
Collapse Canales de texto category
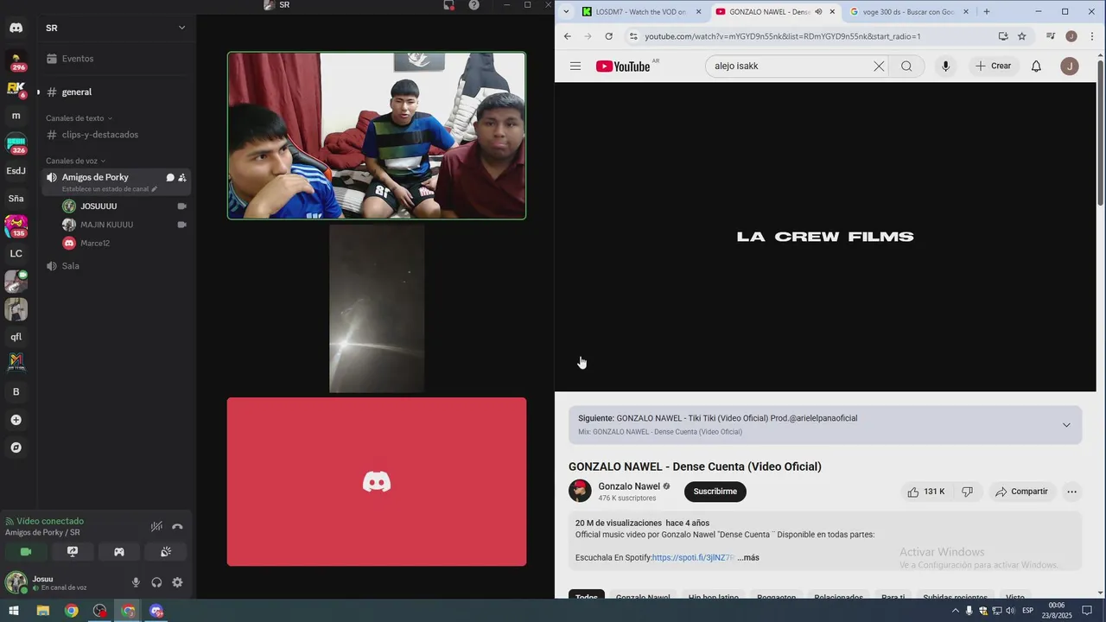[79, 118]
